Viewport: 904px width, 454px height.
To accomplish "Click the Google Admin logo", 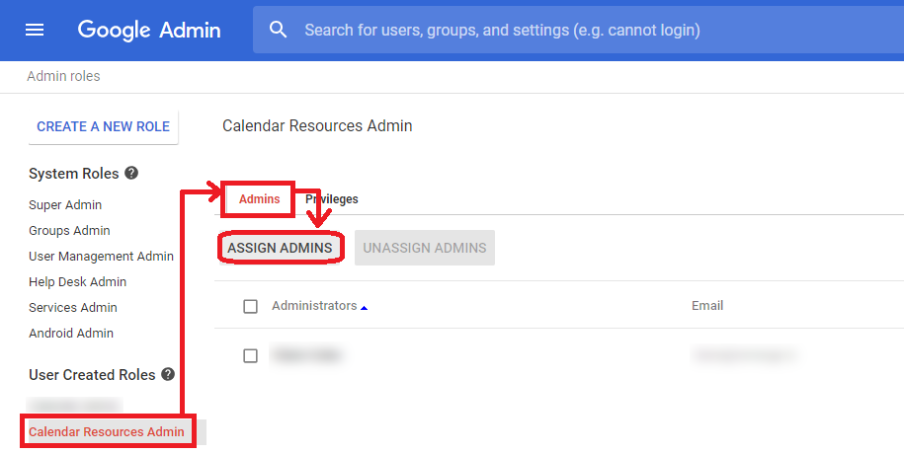I will 149,30.
